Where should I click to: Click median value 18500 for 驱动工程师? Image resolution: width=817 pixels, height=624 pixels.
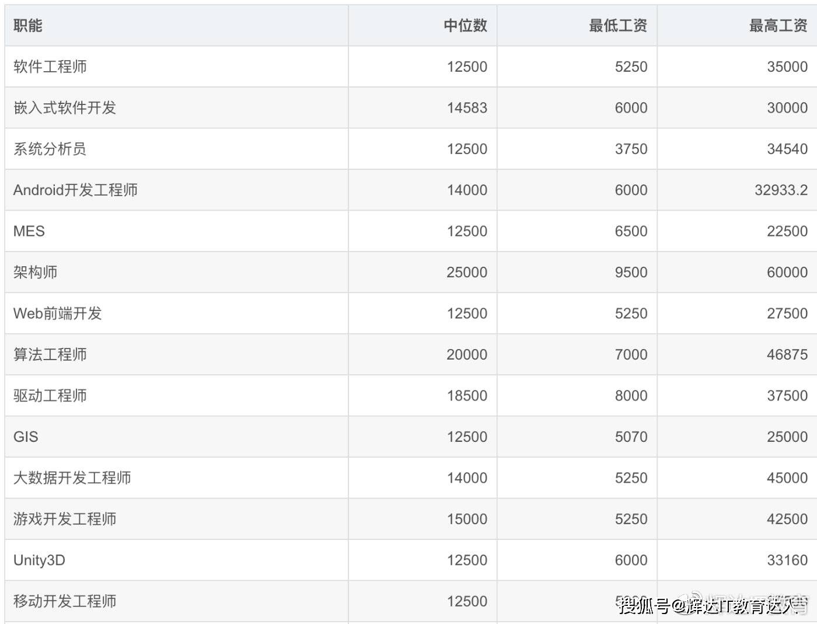pos(467,396)
